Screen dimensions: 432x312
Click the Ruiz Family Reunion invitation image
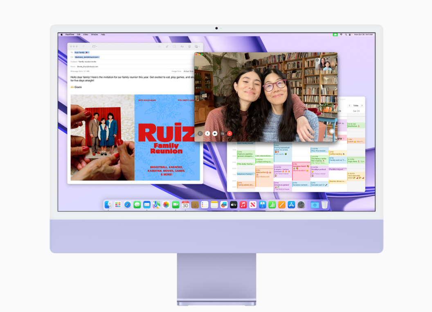(x=135, y=137)
